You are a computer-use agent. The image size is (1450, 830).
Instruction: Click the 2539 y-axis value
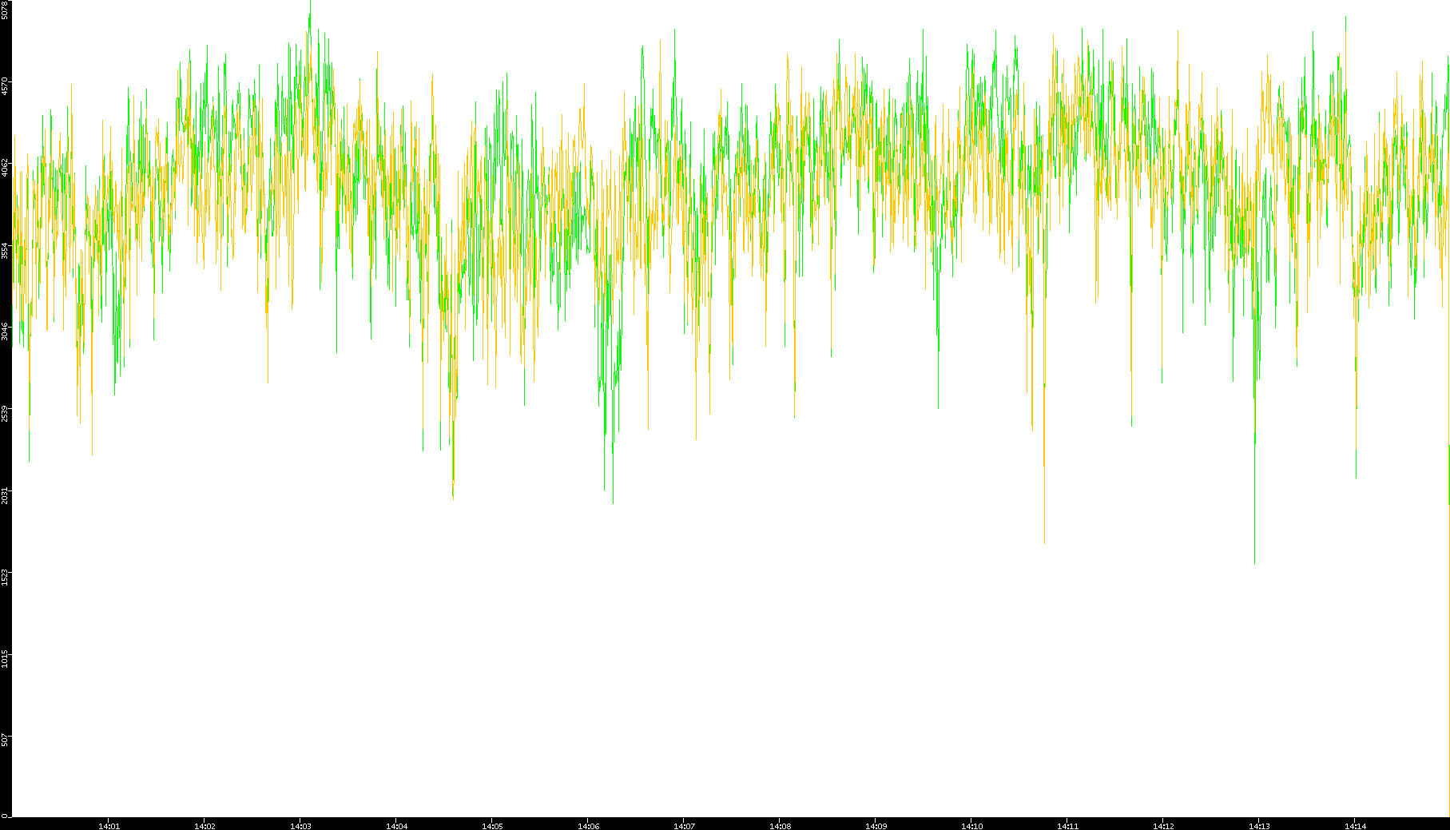click(5, 413)
